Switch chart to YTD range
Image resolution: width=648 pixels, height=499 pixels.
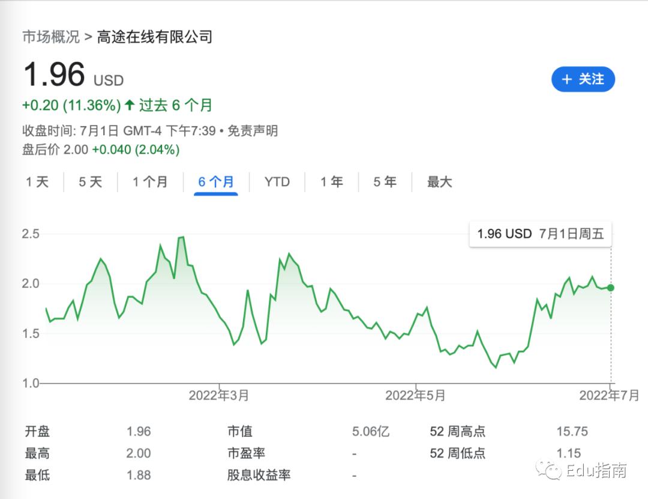(x=277, y=181)
